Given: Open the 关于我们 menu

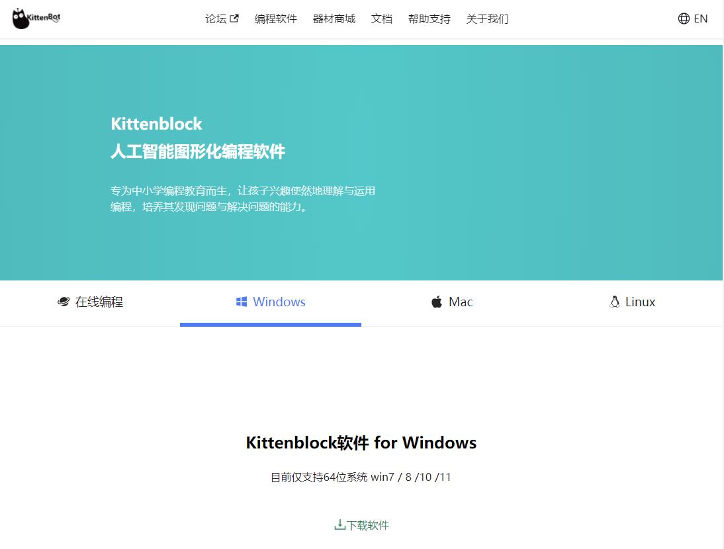Looking at the screenshot, I should coord(487,19).
